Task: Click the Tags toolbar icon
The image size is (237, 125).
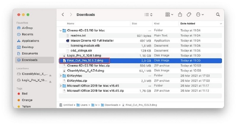Action: (x=189, y=14)
